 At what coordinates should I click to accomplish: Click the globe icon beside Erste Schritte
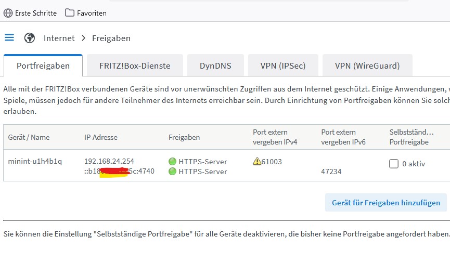pos(8,13)
